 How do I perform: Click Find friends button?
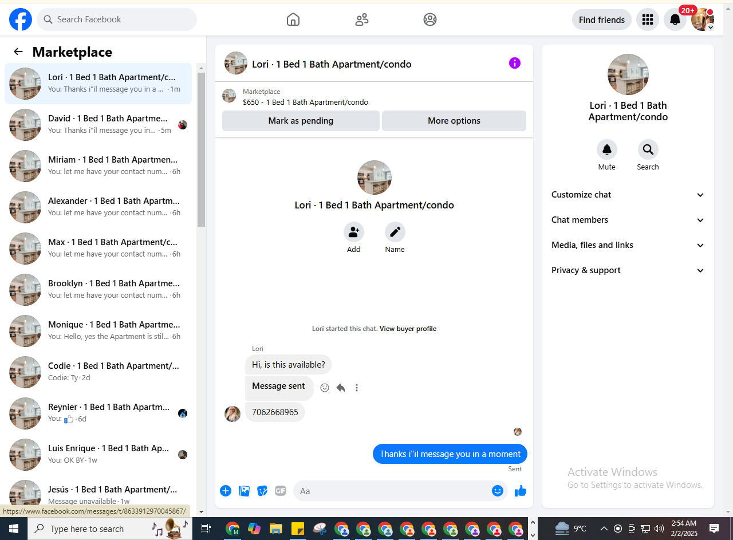(x=602, y=19)
